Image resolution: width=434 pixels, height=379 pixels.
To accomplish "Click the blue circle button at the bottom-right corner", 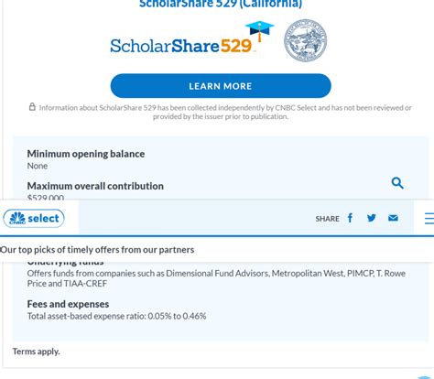I will coord(425,377).
